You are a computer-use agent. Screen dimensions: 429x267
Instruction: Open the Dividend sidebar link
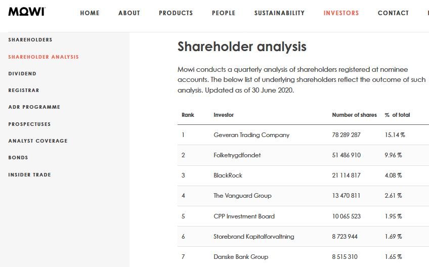[22, 74]
